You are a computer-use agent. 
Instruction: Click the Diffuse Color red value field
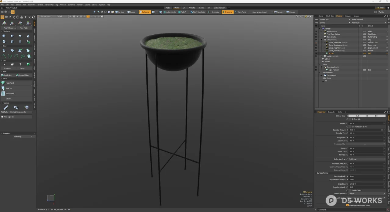(x=357, y=116)
